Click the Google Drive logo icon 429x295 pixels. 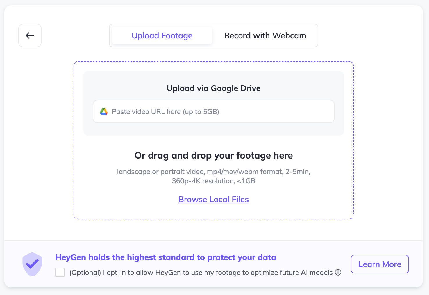(x=104, y=111)
